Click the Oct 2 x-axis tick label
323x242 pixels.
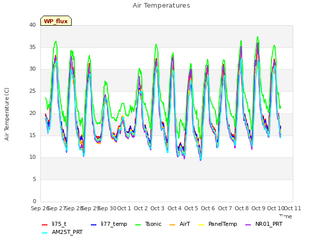click(x=141, y=208)
